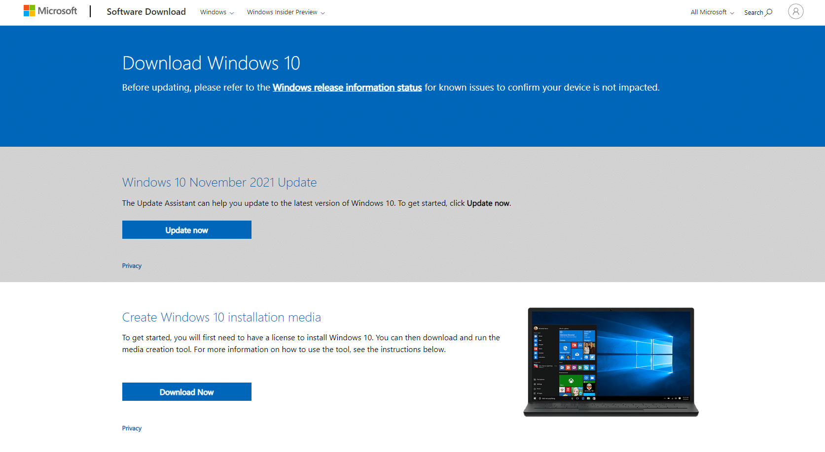This screenshot has width=825, height=452.
Task: Click the Download Windows 10 page title
Action: [211, 64]
